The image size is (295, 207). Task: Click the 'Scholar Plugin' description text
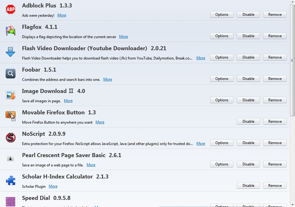click(x=34, y=187)
